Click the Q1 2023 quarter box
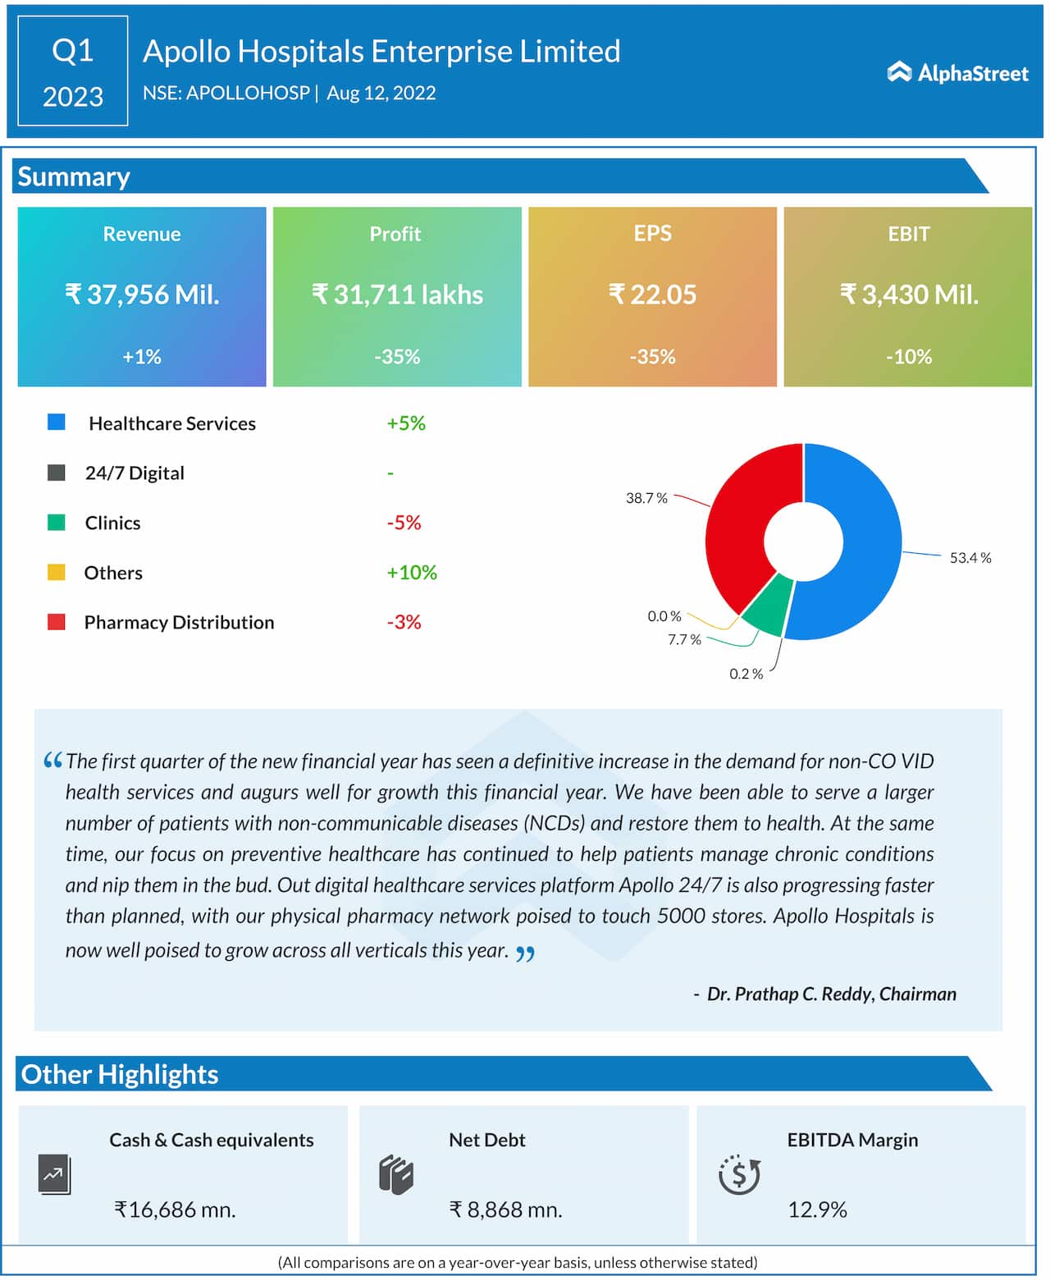The width and height of the screenshot is (1050, 1280). 73,71
